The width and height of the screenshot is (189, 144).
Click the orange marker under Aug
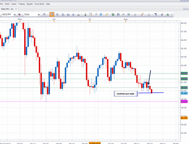125,21
